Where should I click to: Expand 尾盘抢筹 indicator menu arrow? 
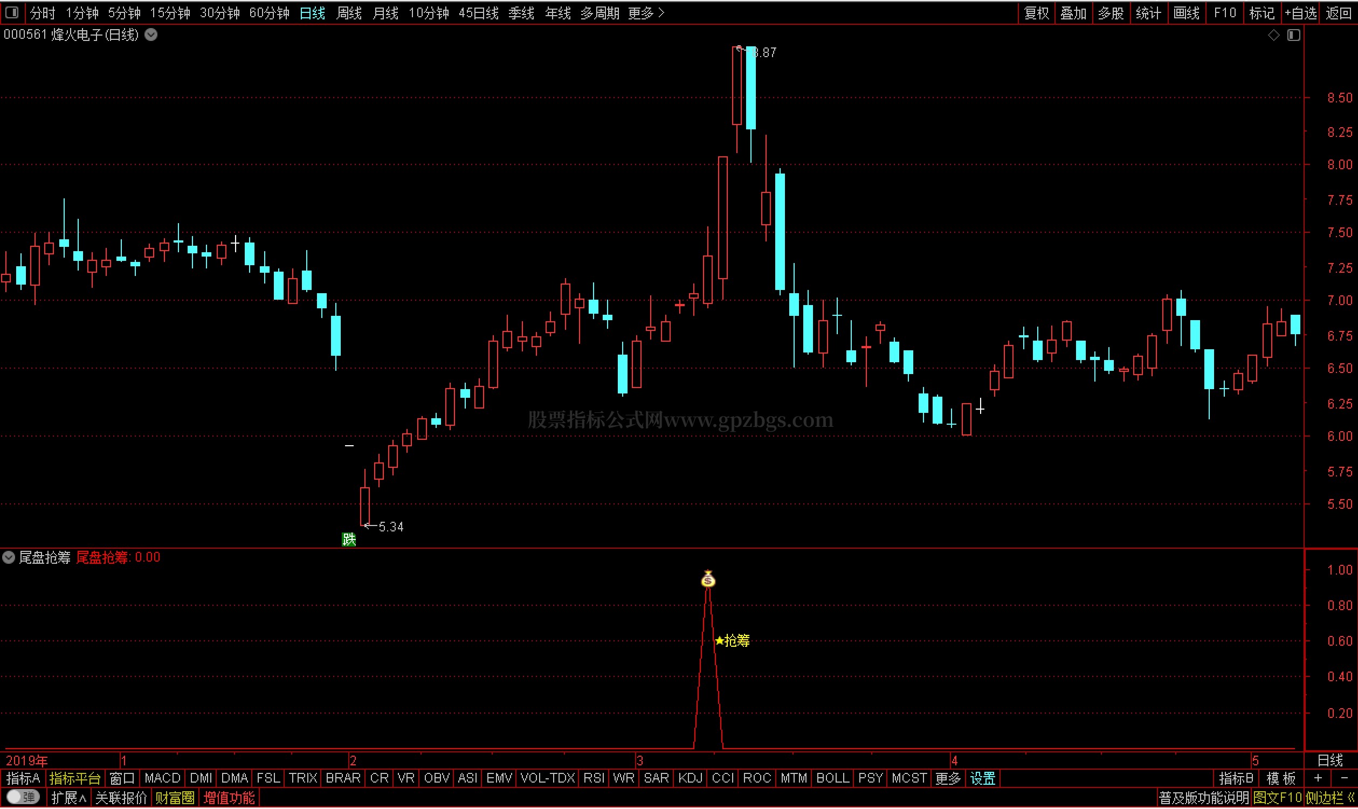click(9, 558)
